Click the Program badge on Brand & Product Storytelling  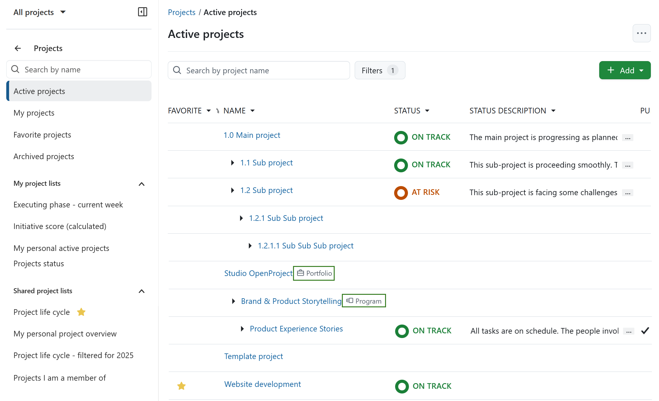pos(363,301)
